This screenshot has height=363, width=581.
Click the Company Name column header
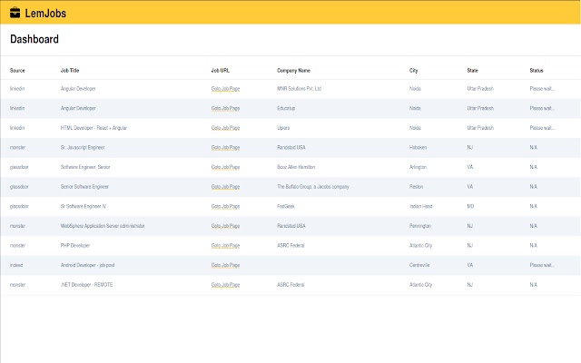pyautogui.click(x=293, y=71)
